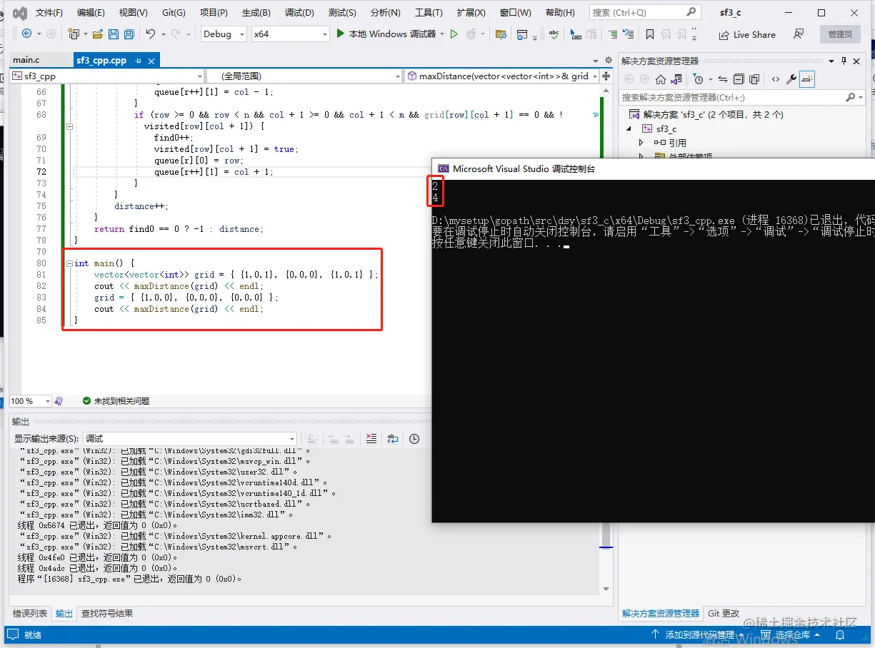Click the split editor icon above scrollbar
Screen dimensions: 875x648
(606, 76)
